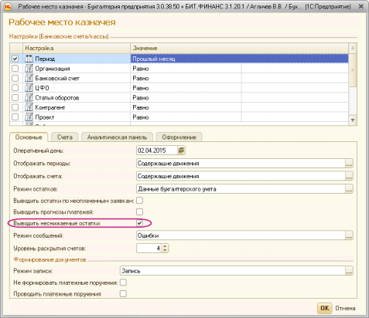The width and height of the screenshot is (369, 318).
Task: Increase Уровень раскрытия счетов with stepper
Action: pos(165,246)
